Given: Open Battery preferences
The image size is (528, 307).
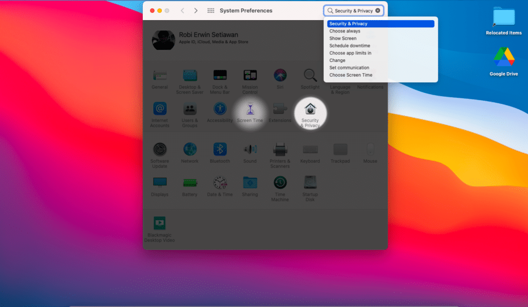Looking at the screenshot, I should click(190, 186).
